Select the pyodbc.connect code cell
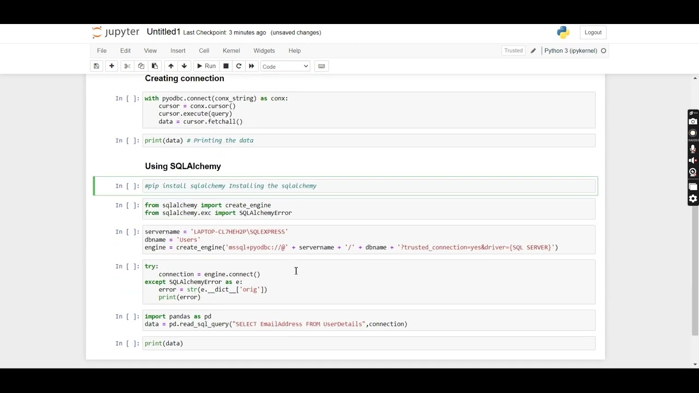This screenshot has height=393, width=699. click(369, 110)
